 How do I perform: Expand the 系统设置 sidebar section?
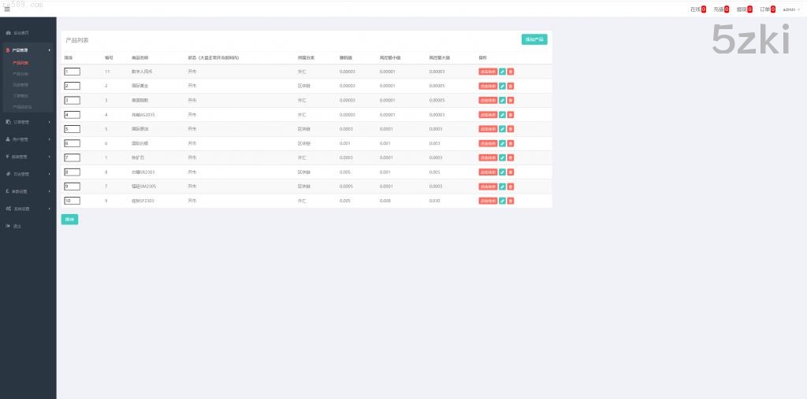click(x=28, y=209)
